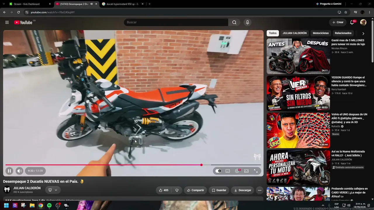374x210 pixels.
Task: Open Spotify from taskbar
Action: 49,205
